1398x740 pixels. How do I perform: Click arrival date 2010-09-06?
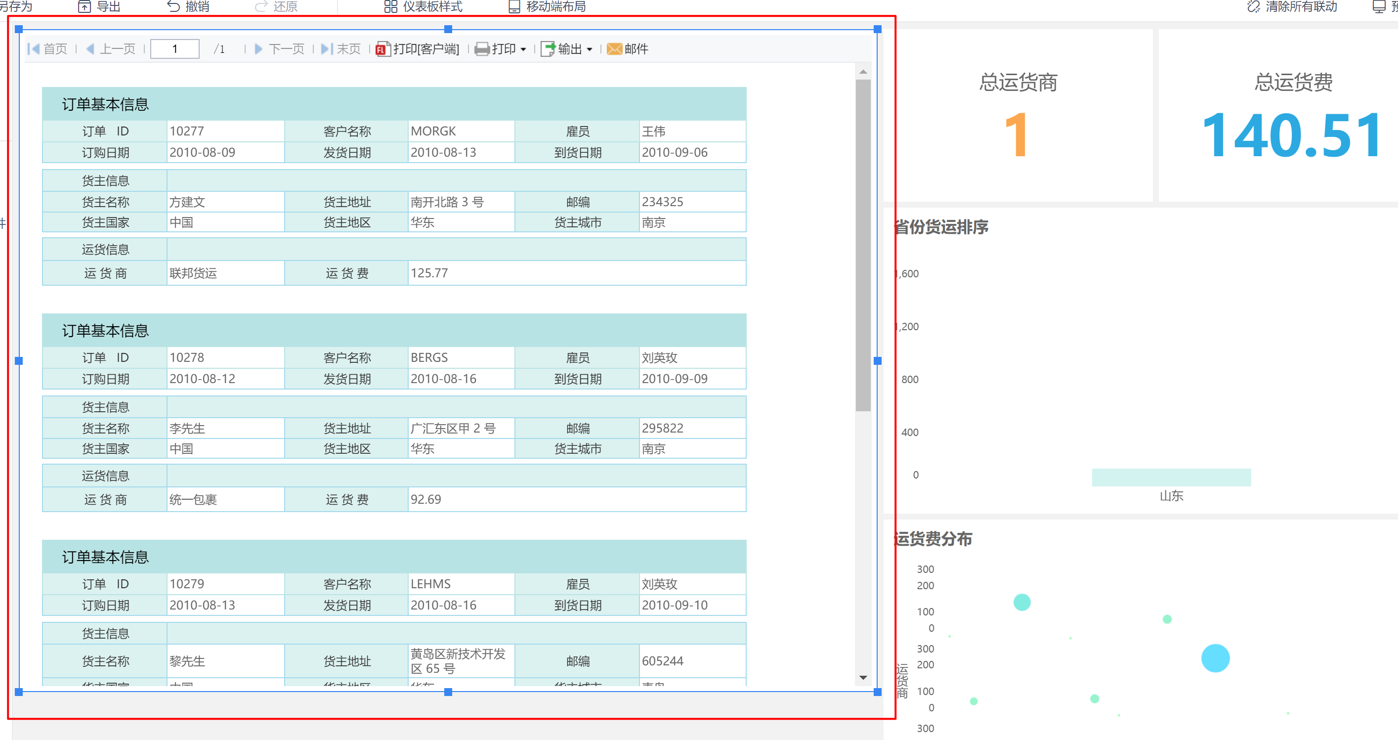692,153
